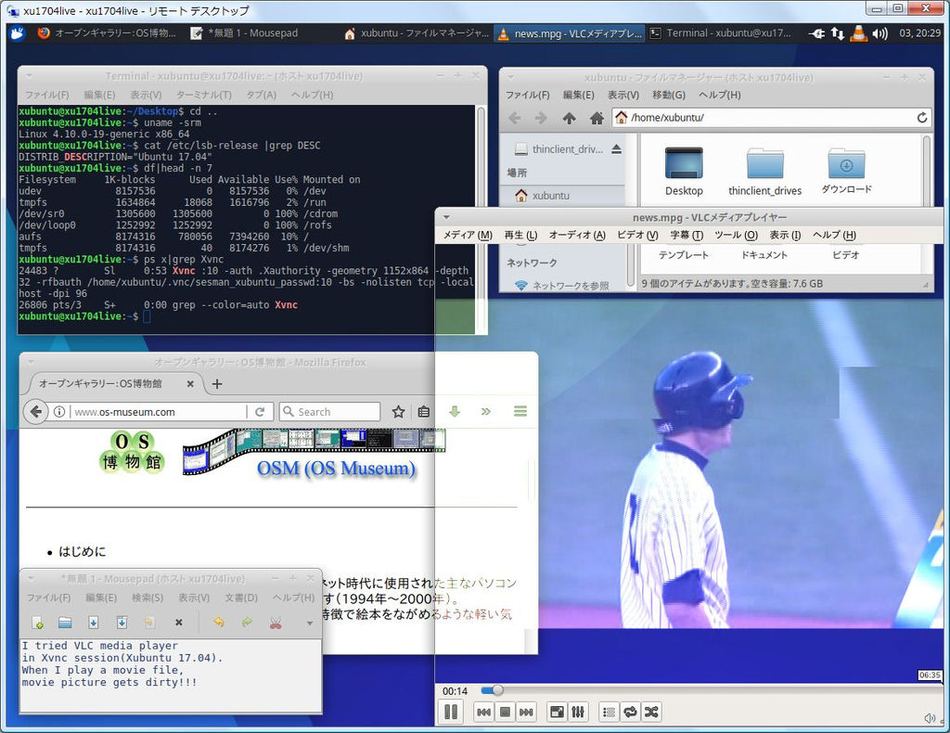The height and width of the screenshot is (733, 950).
Task: Expand Firefox toolbar overflow chevron
Action: tap(485, 412)
